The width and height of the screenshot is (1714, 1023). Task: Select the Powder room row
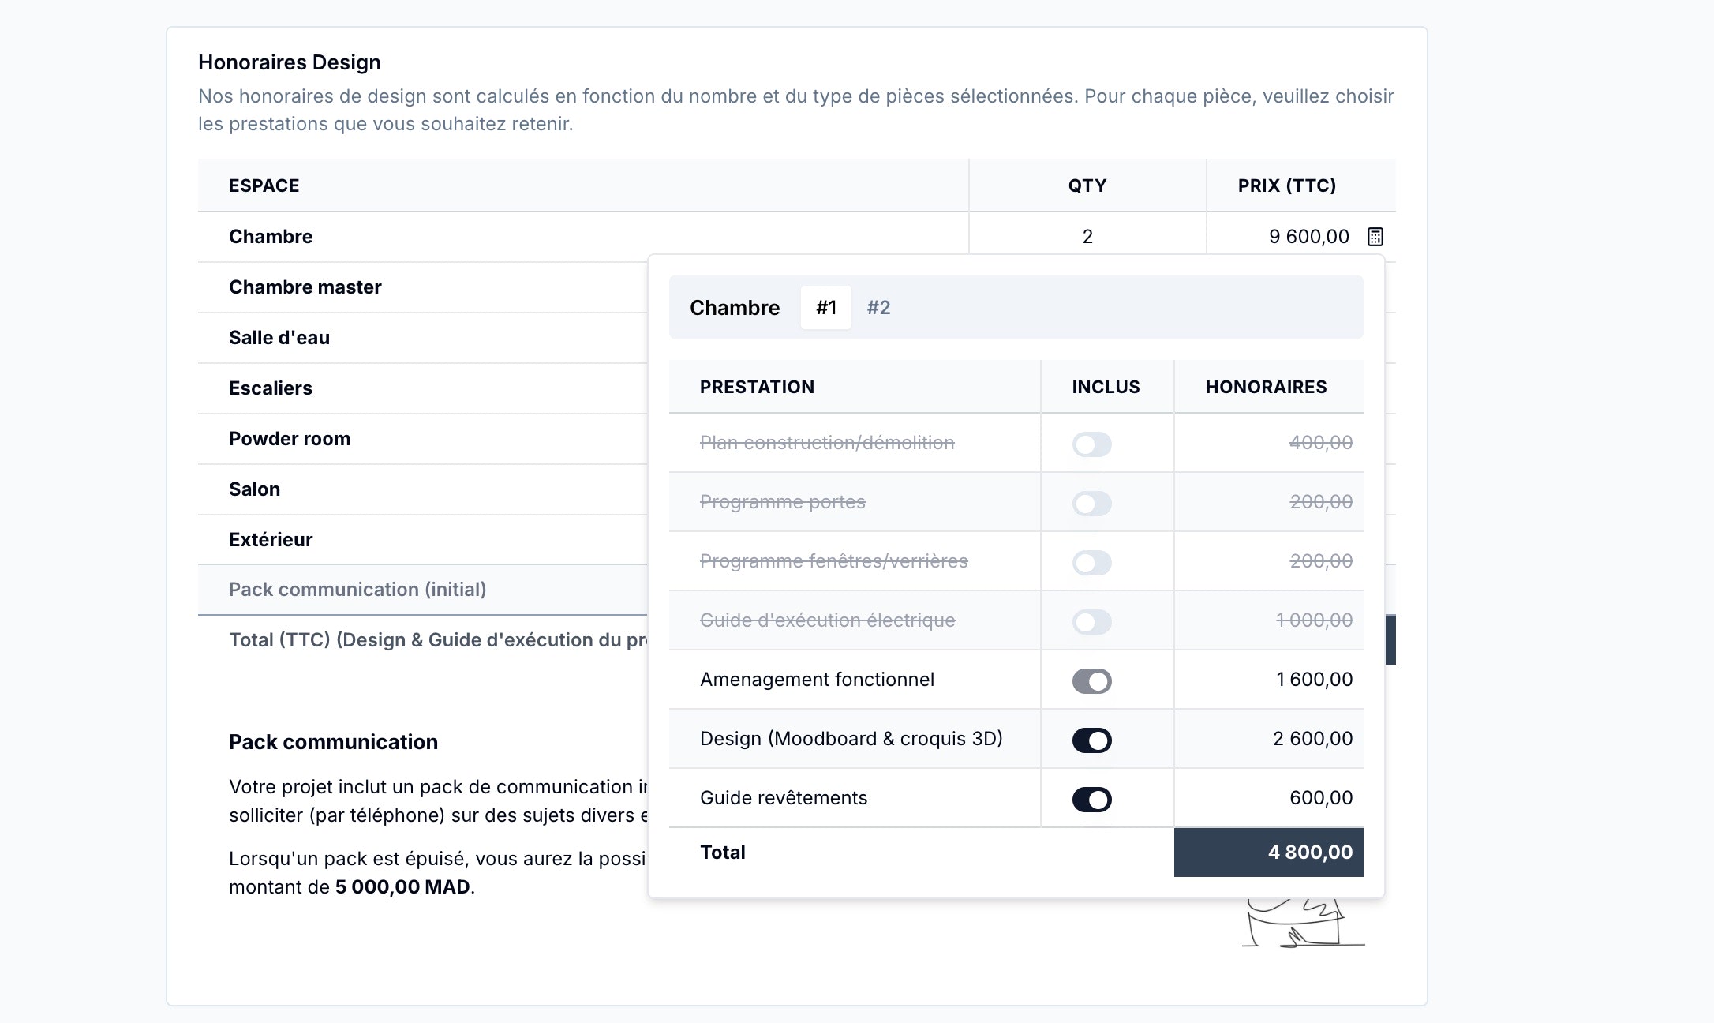(x=290, y=439)
